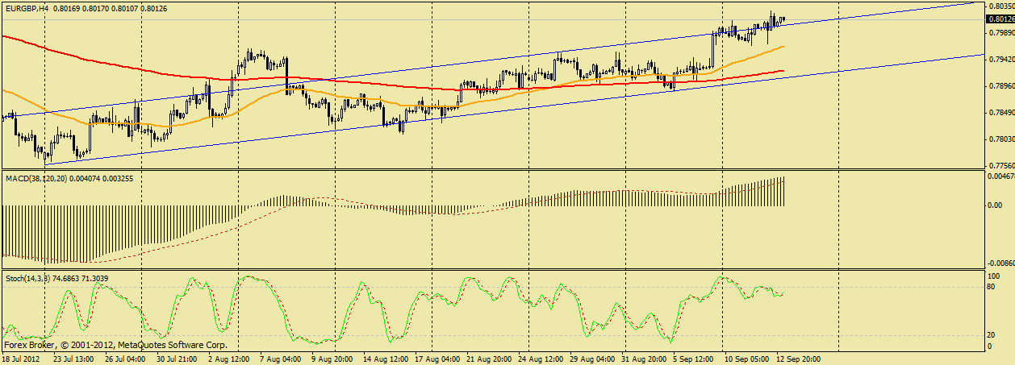The height and width of the screenshot is (365, 1015).
Task: Click the 23 Jul 13:00 time label
Action: [x=73, y=359]
